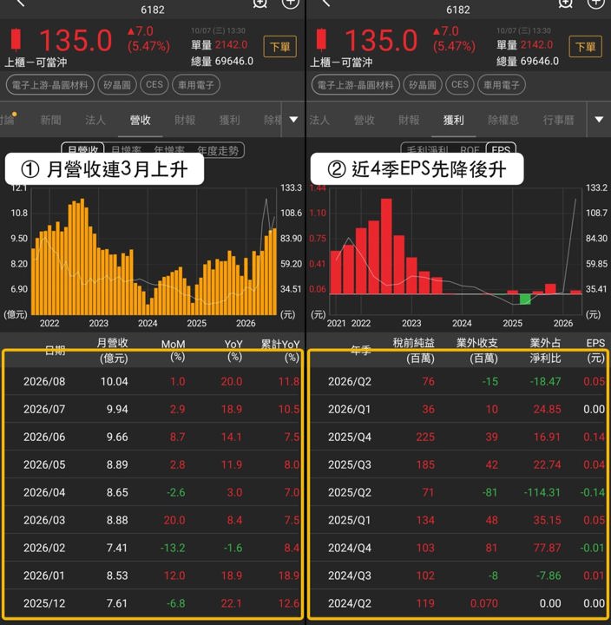Select row 2026/Q2 in EPS table
Screen dimensions: 611x625
(459, 381)
